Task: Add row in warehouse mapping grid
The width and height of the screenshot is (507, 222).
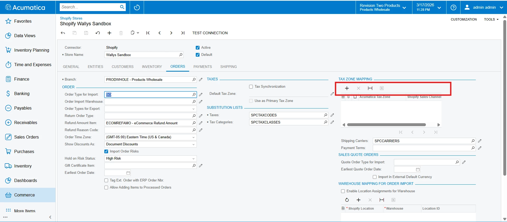Action: (x=359, y=200)
